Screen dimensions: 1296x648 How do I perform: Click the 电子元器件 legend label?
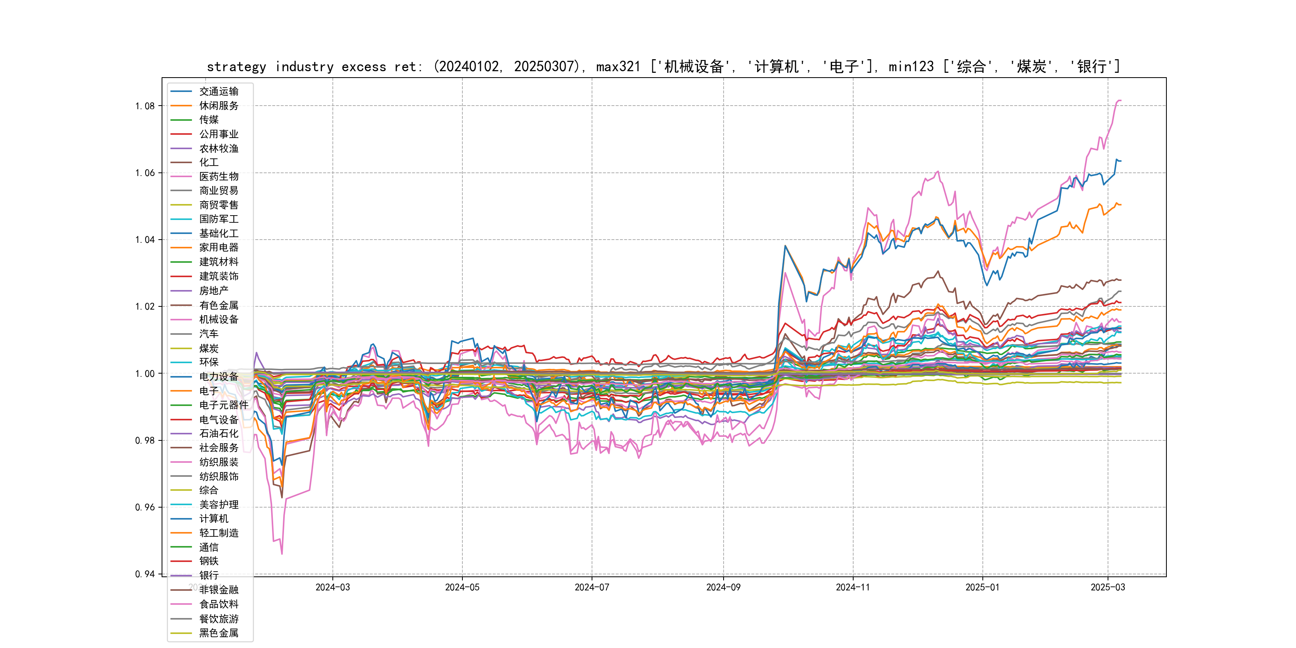[x=223, y=405]
